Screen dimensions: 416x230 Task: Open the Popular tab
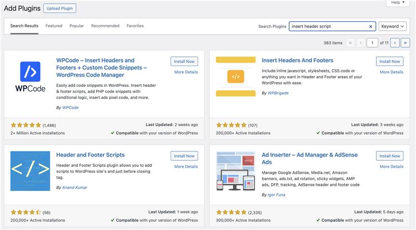[x=76, y=26]
